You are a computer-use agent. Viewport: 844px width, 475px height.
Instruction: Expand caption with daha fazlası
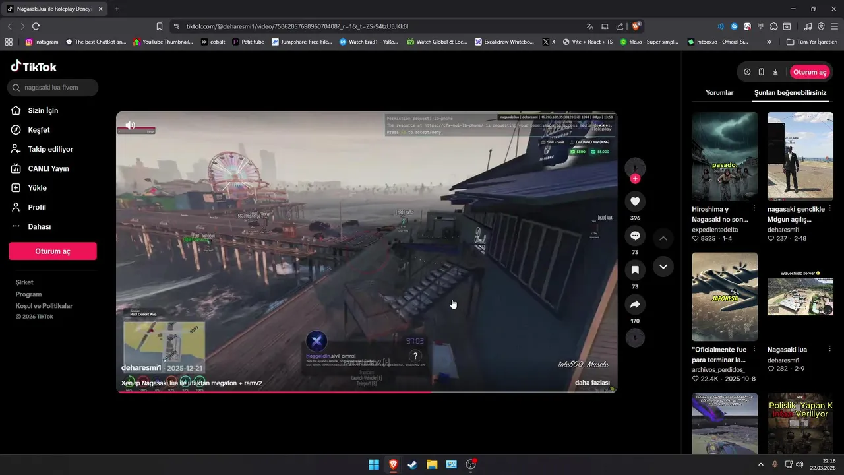tap(592, 383)
